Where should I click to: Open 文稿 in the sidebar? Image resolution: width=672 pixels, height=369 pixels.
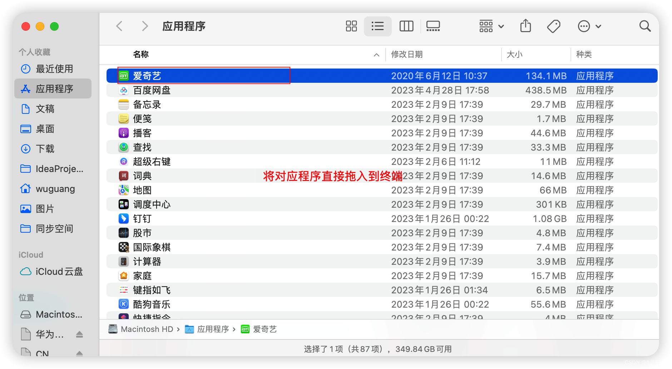53,109
